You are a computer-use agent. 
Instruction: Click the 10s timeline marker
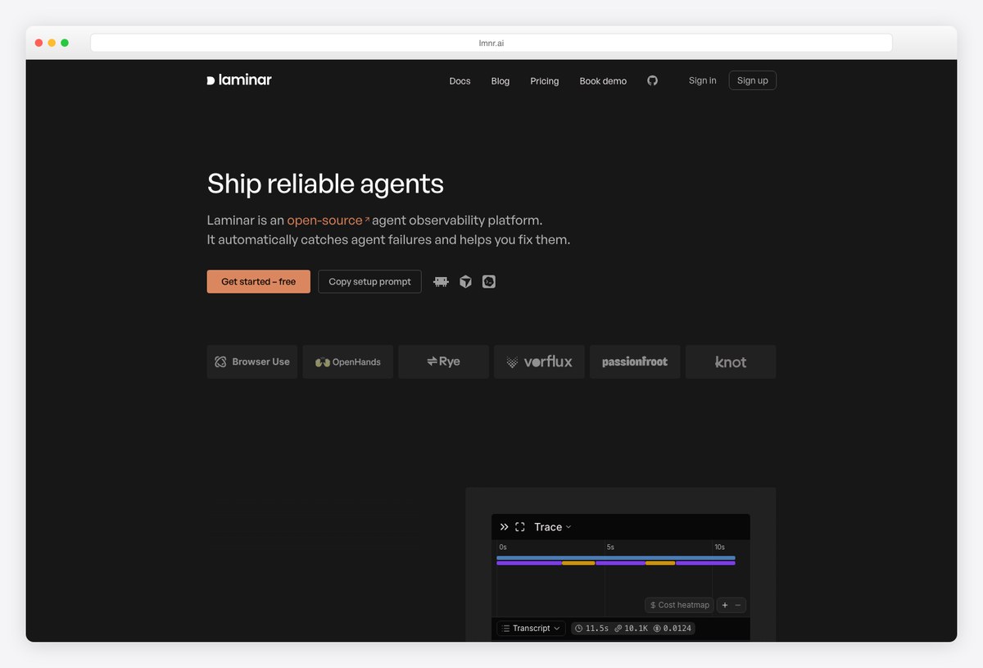point(719,547)
